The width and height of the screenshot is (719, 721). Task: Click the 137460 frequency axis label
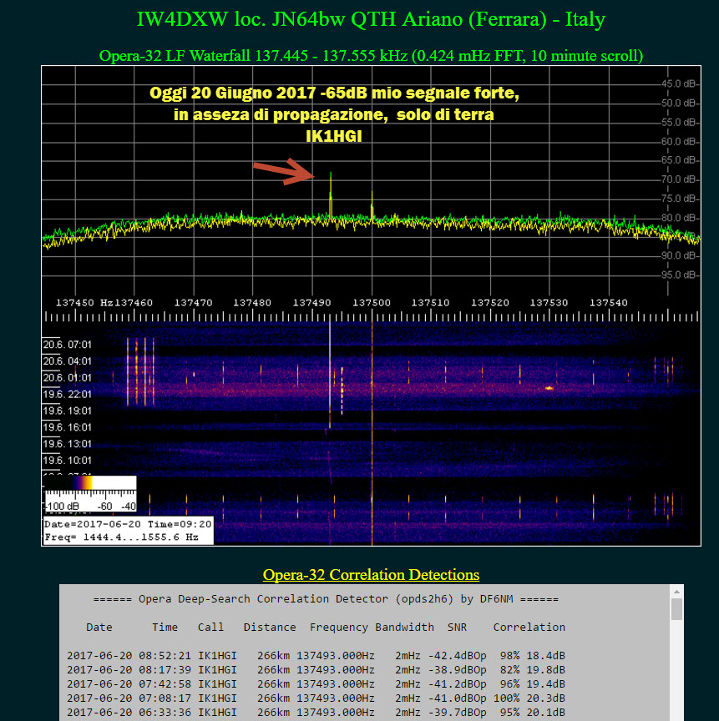coord(134,303)
